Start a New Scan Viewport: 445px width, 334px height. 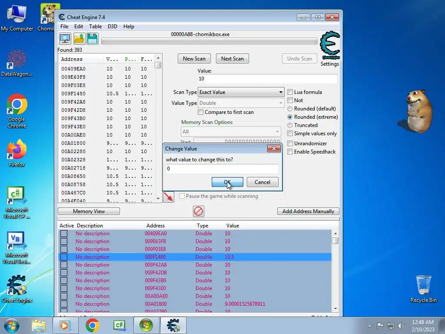[x=194, y=59]
